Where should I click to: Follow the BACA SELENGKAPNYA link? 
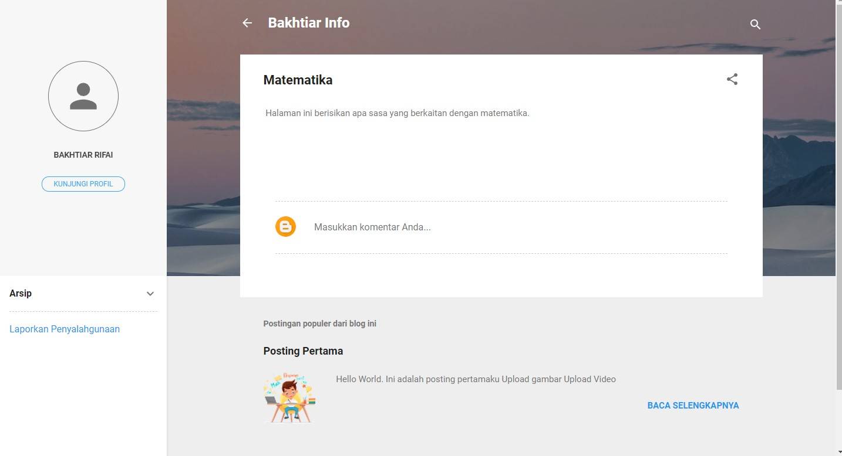(x=693, y=406)
